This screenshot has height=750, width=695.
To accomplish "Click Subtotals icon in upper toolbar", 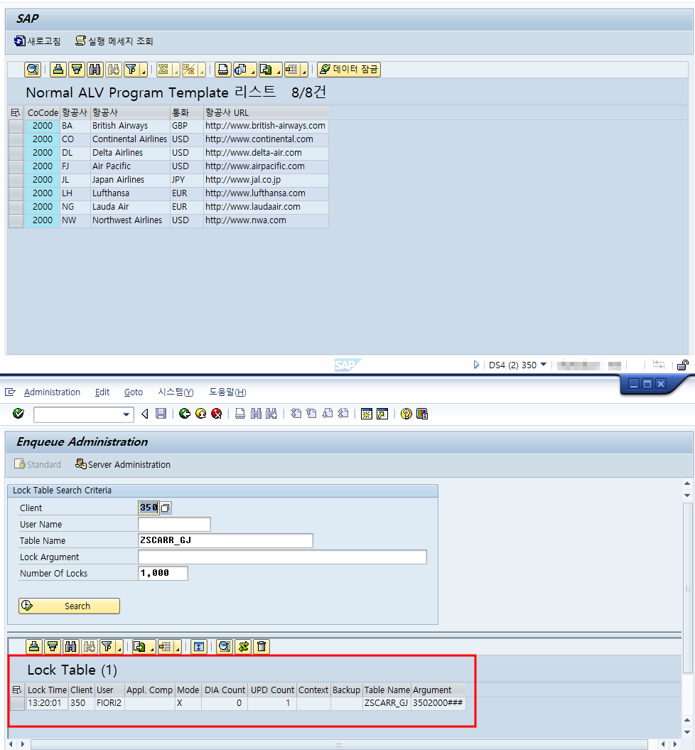I will pyautogui.click(x=189, y=70).
